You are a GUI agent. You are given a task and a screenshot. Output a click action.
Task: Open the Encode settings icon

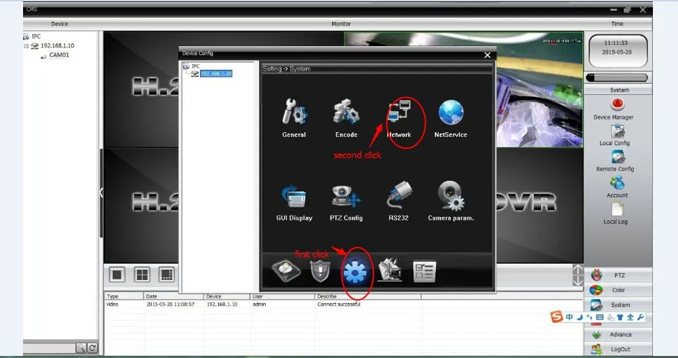tap(346, 113)
